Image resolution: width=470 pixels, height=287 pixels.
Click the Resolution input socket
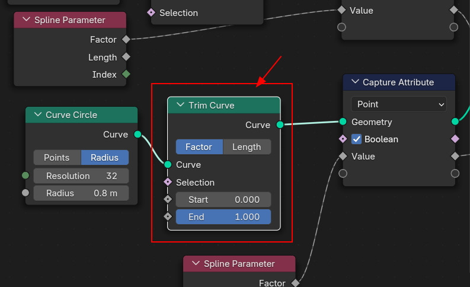pyautogui.click(x=25, y=176)
